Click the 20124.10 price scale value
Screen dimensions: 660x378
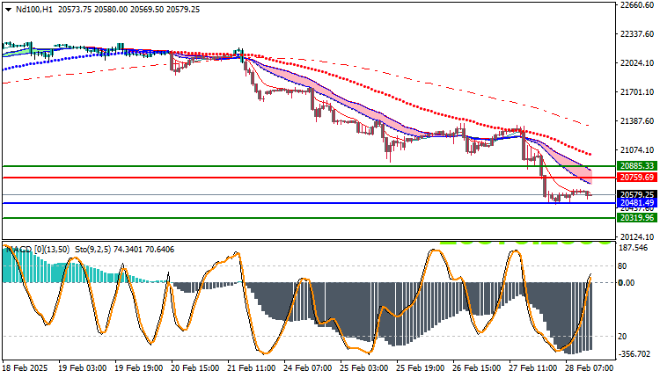point(637,237)
